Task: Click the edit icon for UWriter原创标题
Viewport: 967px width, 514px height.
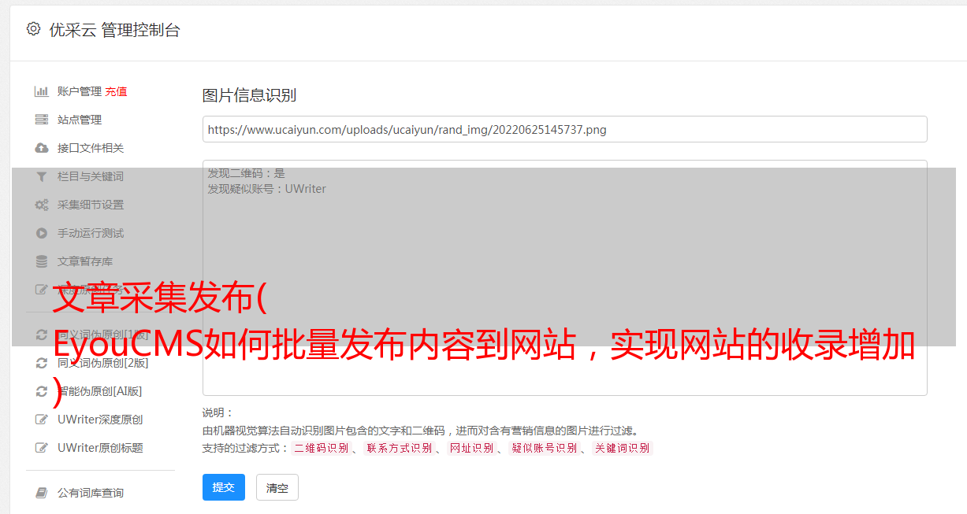Action: pyautogui.click(x=42, y=448)
